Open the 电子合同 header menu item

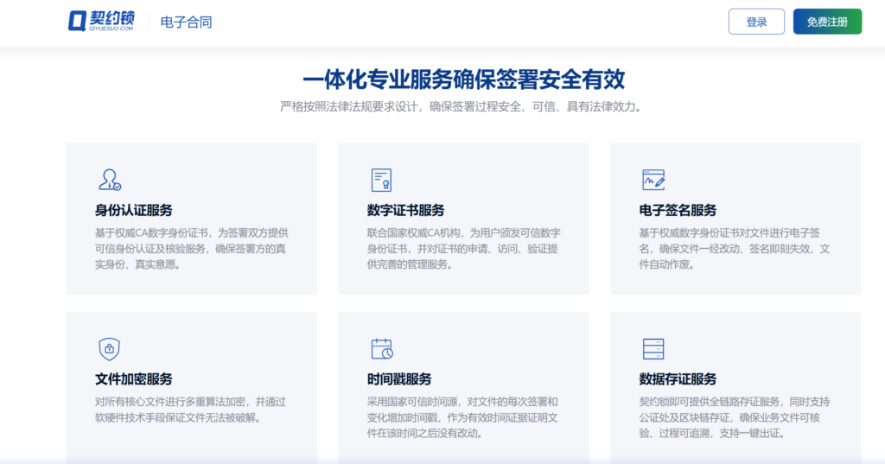click(x=186, y=22)
